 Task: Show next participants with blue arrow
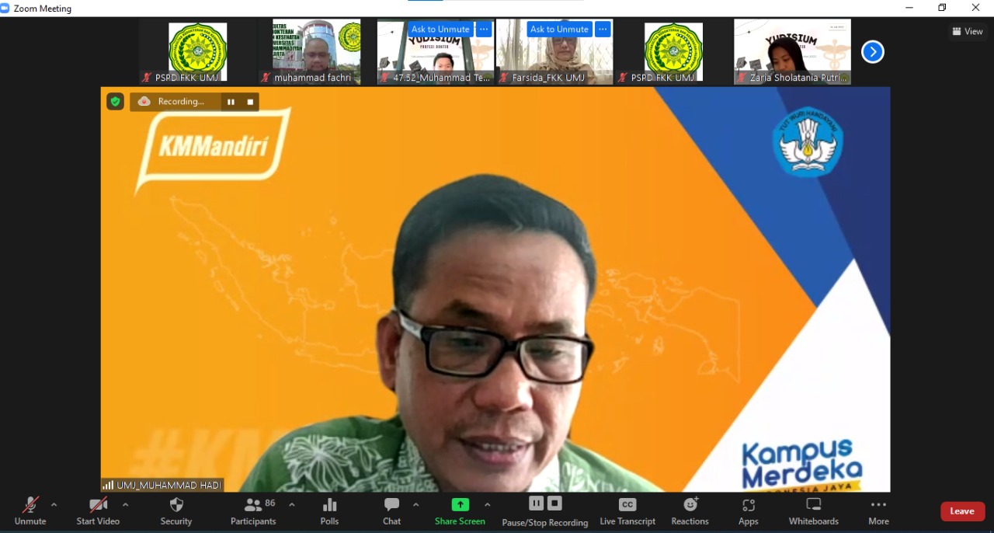pyautogui.click(x=873, y=52)
